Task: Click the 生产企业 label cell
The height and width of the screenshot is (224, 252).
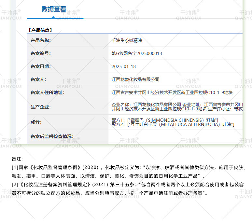Action: 68,107
